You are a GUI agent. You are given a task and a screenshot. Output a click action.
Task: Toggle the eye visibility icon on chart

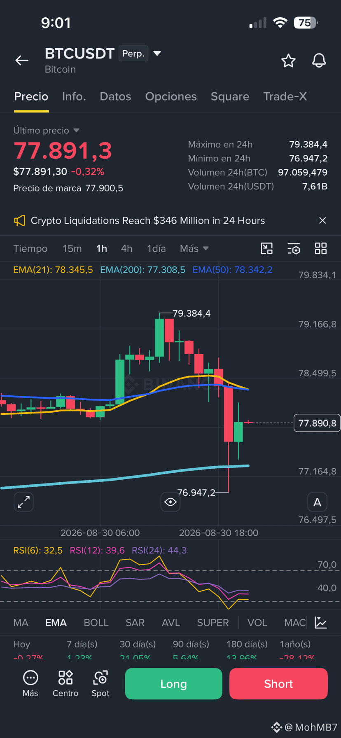click(x=170, y=502)
